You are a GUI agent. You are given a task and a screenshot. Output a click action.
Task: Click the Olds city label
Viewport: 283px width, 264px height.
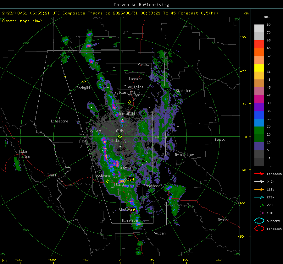click(x=120, y=131)
